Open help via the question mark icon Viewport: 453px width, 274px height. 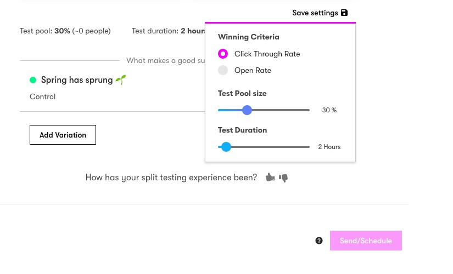click(319, 241)
